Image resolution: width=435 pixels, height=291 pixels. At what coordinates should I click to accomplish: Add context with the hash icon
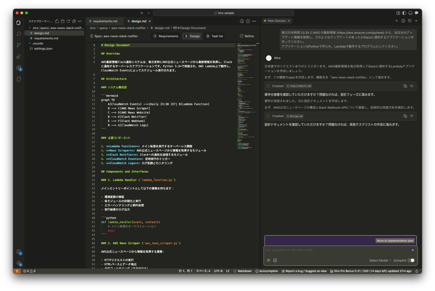click(x=269, y=260)
